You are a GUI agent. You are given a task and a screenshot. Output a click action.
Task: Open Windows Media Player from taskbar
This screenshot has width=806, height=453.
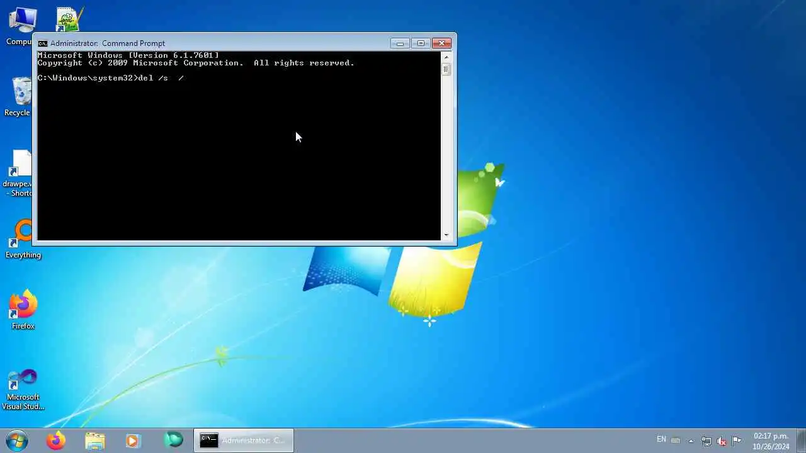133,440
